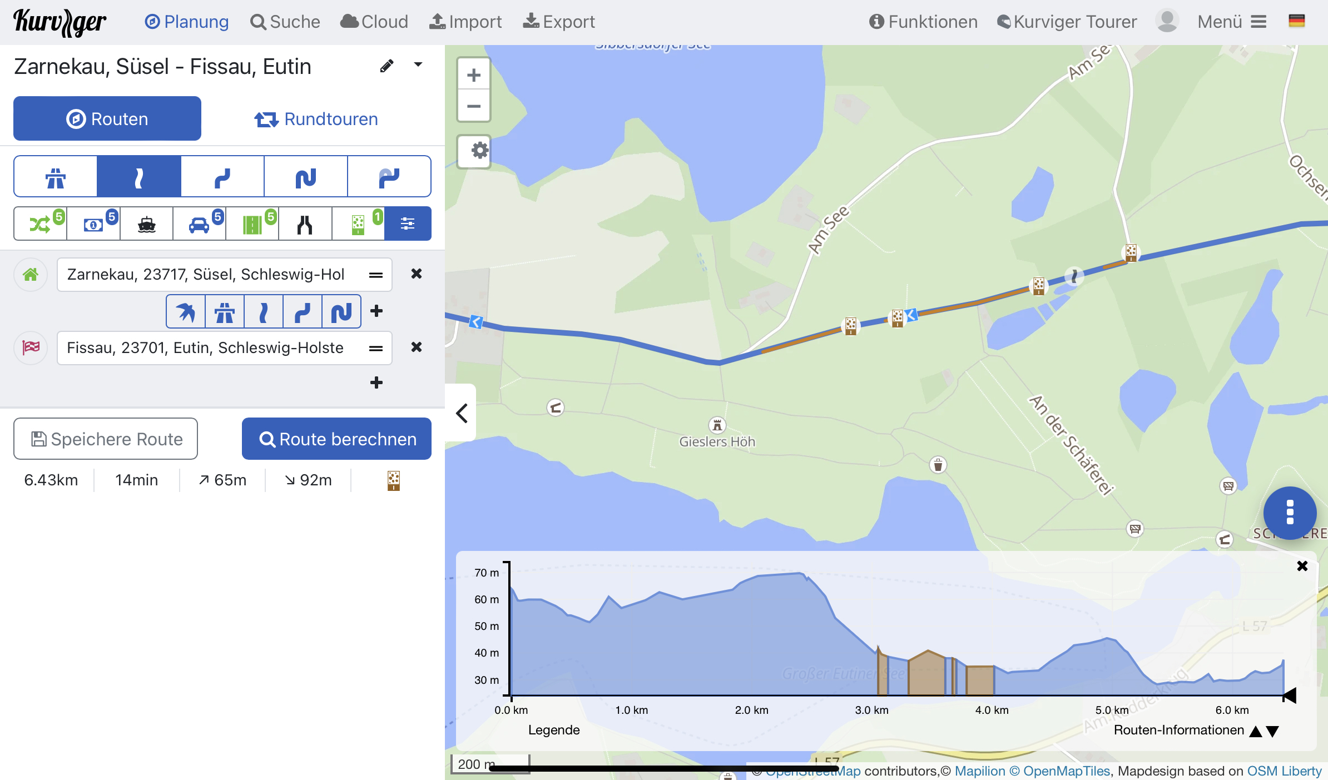Viewport: 1328px width, 780px height.
Task: Toggle avoid toll roads option
Action: point(93,224)
